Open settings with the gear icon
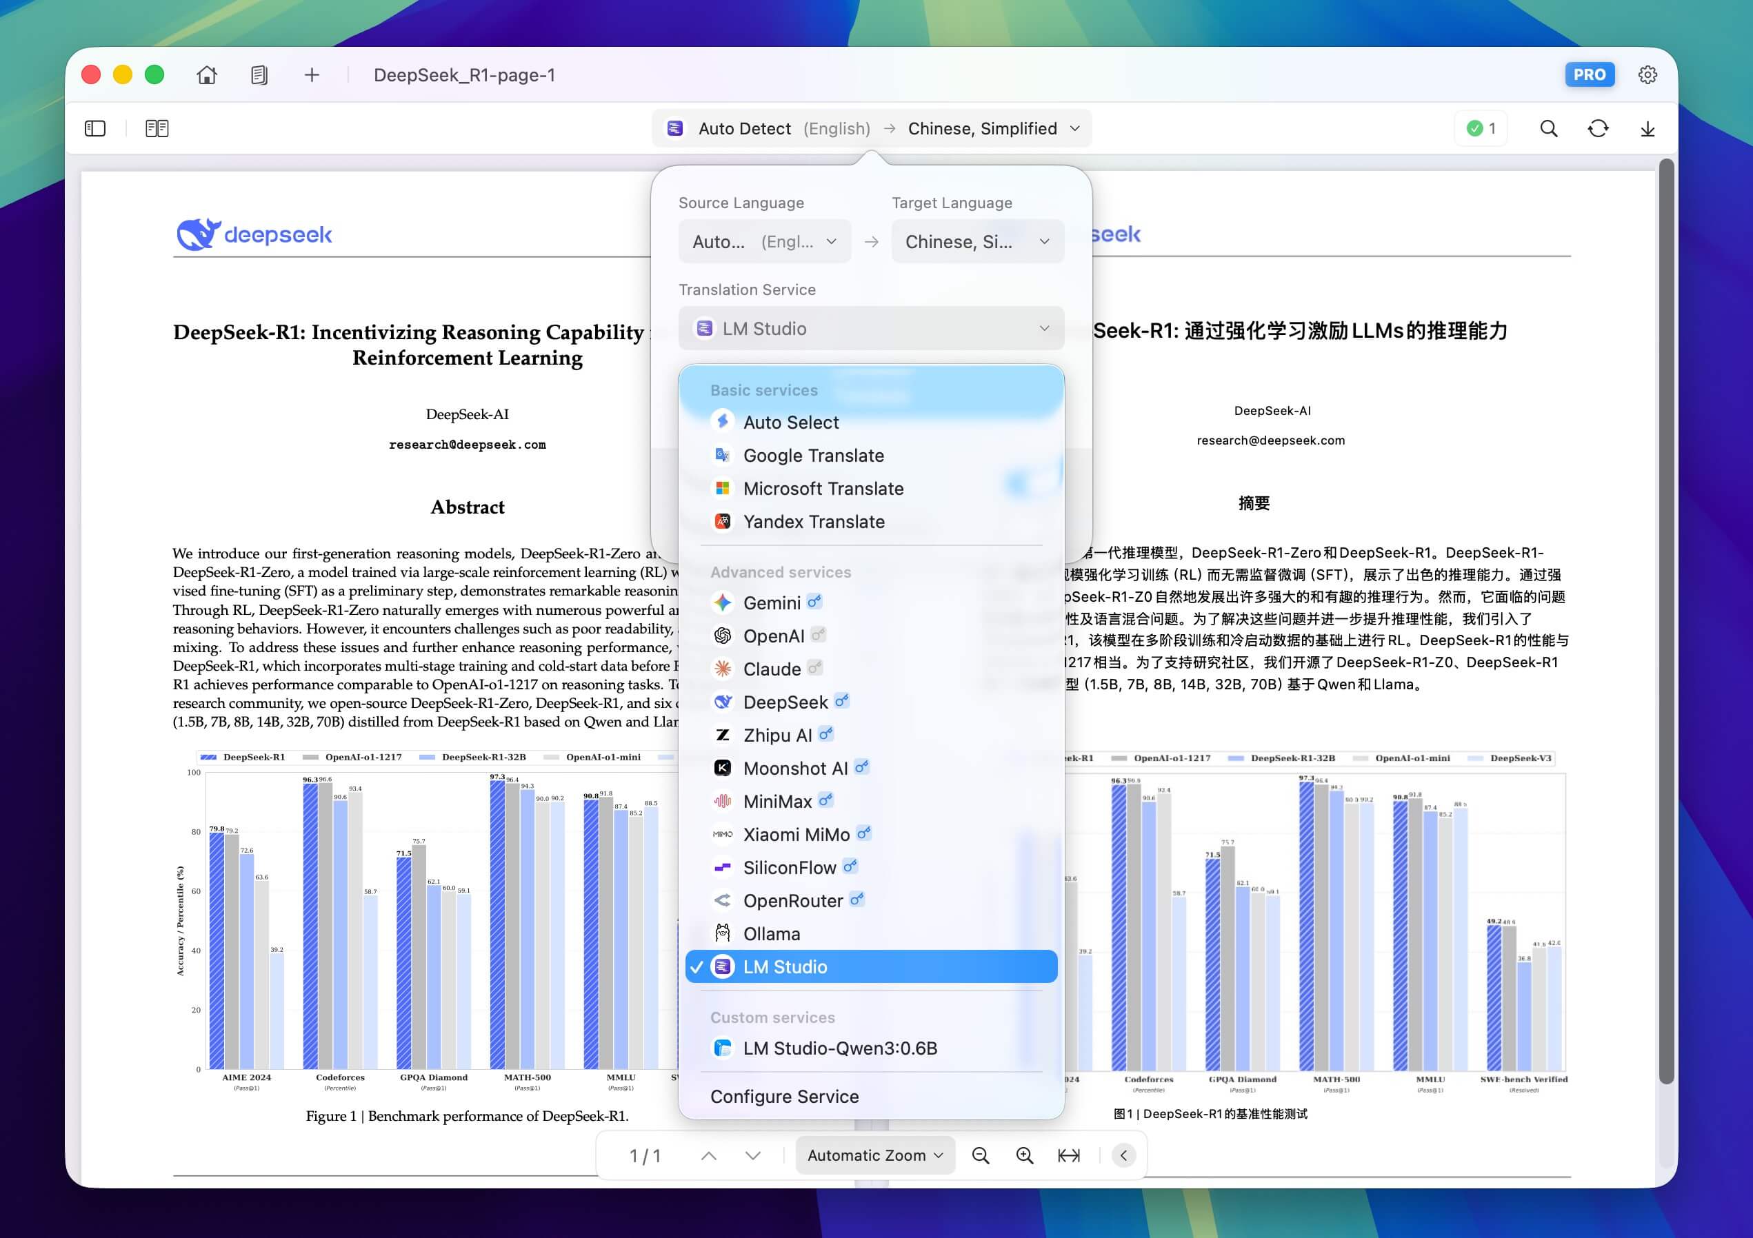Screen dimensions: 1753x1238 point(1647,75)
